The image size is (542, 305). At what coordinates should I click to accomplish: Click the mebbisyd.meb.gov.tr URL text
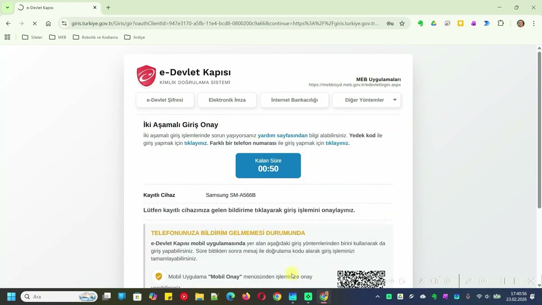point(354,85)
